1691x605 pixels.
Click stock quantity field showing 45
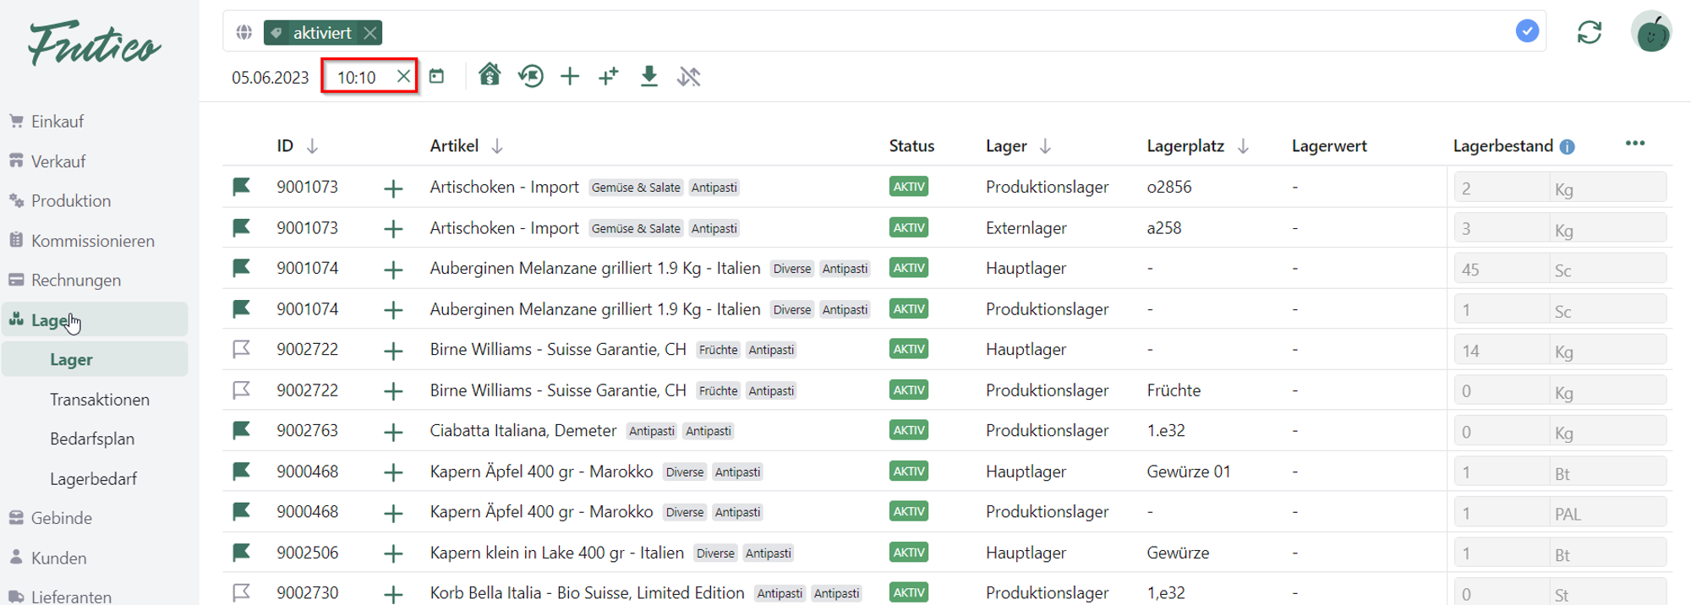pyautogui.click(x=1500, y=270)
